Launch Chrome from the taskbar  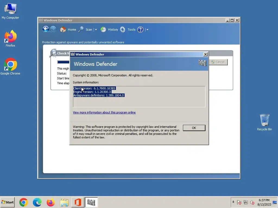click(24, 202)
